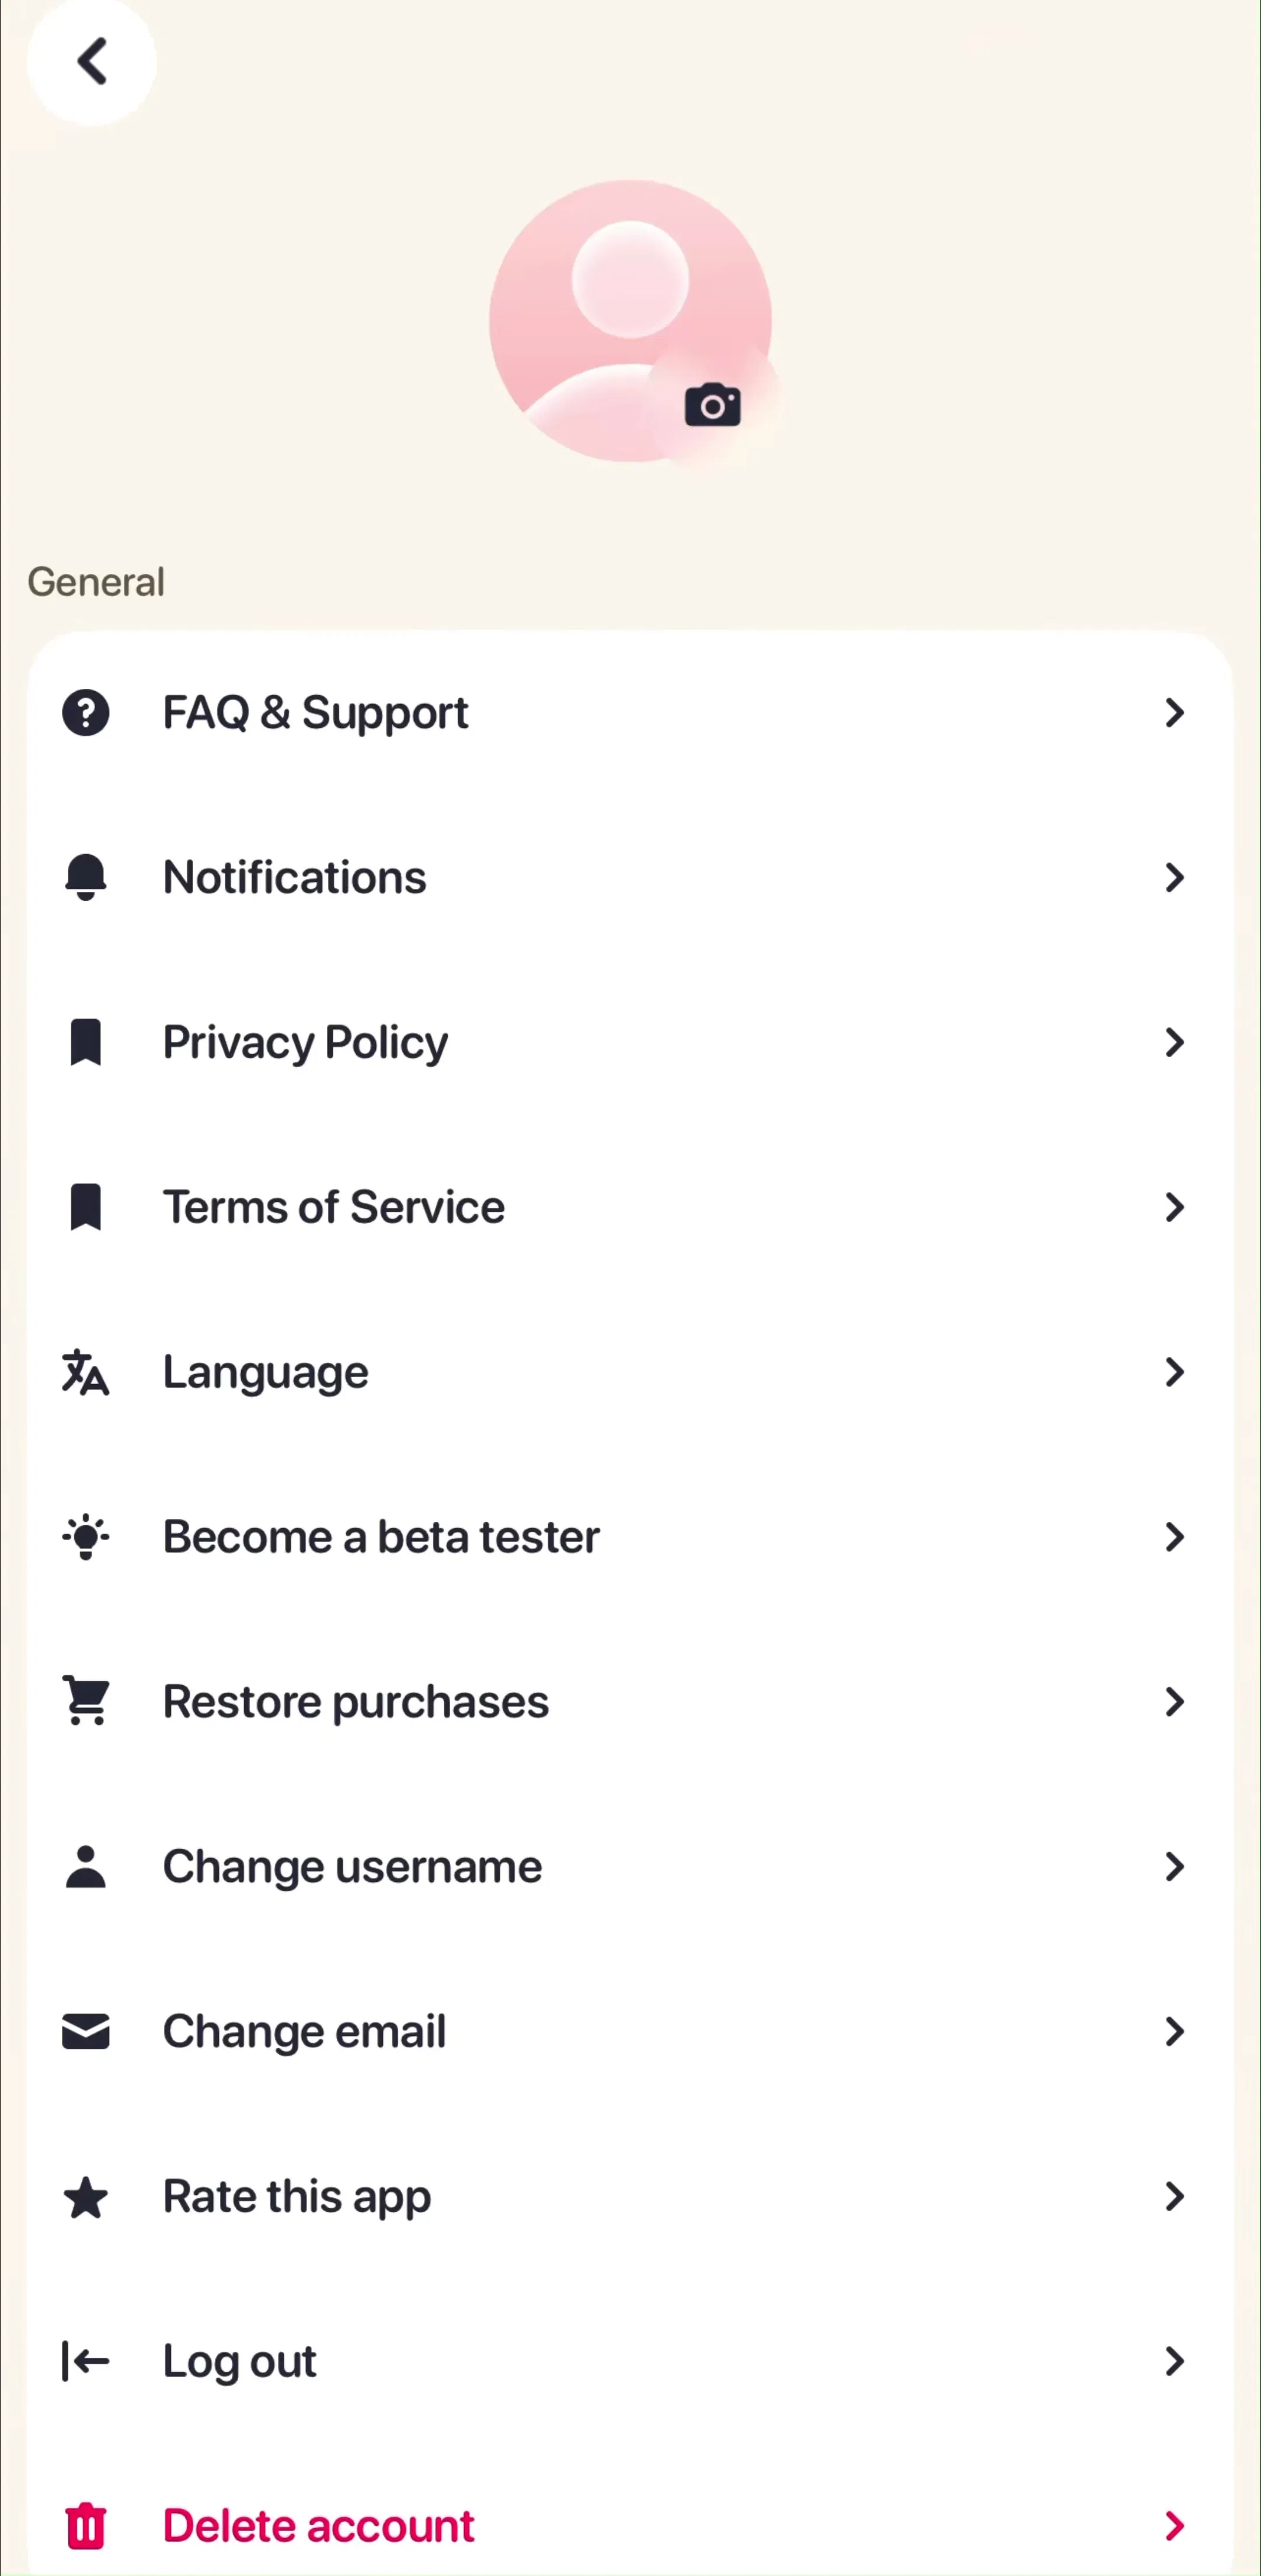Select the Notifications menu item
This screenshot has height=2576, width=1261.
click(630, 877)
